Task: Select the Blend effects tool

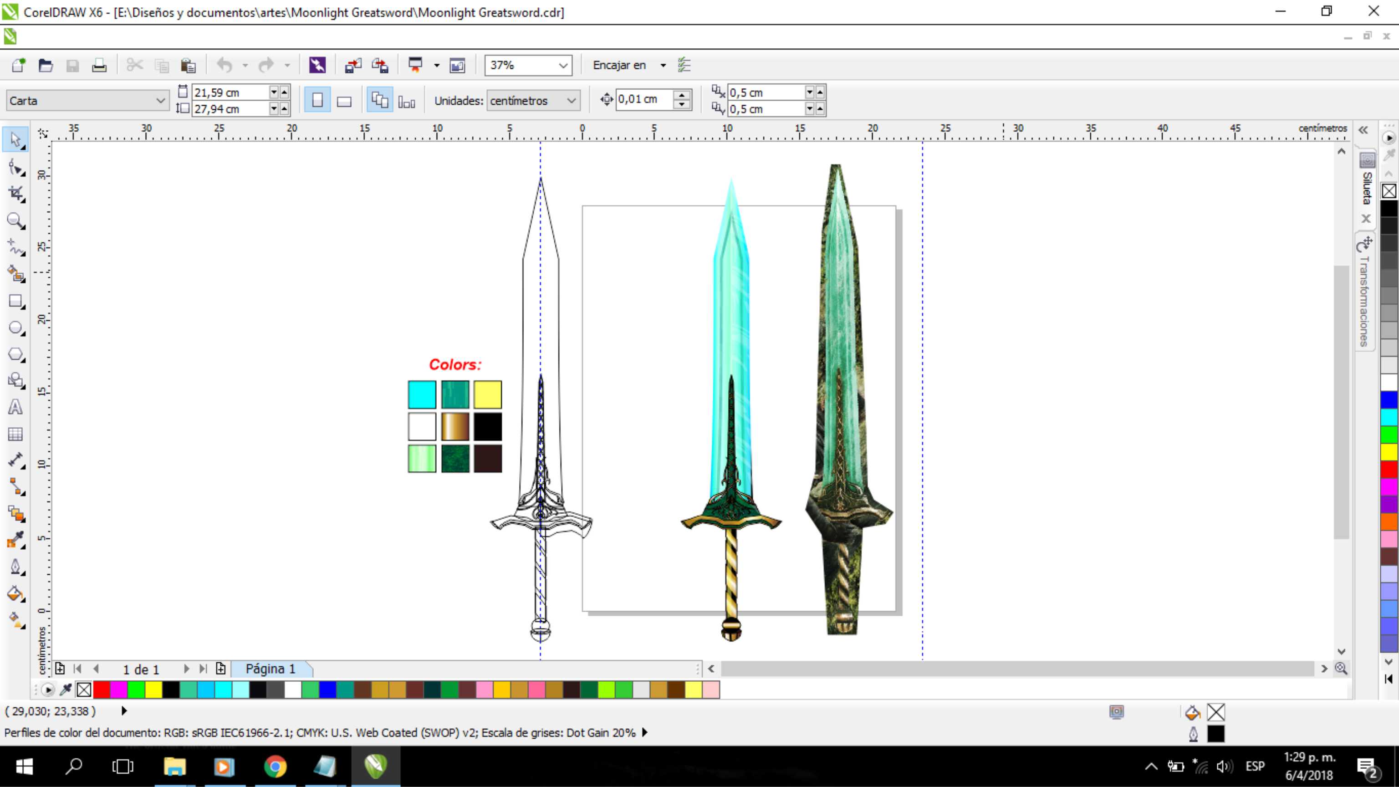Action: [x=16, y=514]
